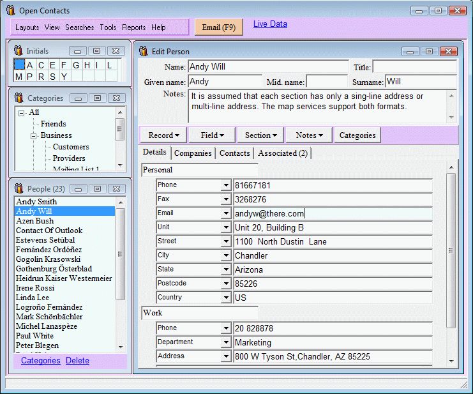Open the View menu

52,27
